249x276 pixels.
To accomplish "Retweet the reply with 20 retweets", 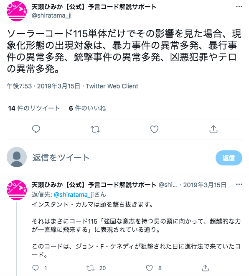I will pos(90,268).
